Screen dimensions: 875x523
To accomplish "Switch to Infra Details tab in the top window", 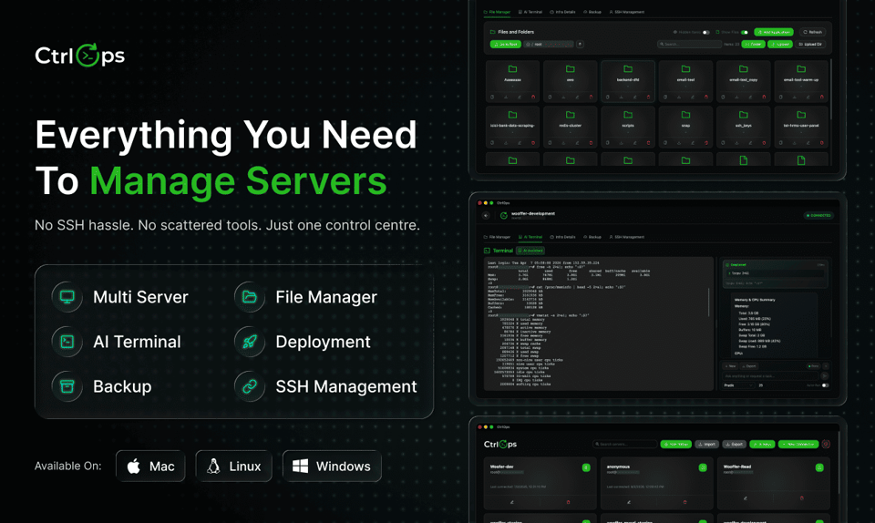I will coord(562,12).
